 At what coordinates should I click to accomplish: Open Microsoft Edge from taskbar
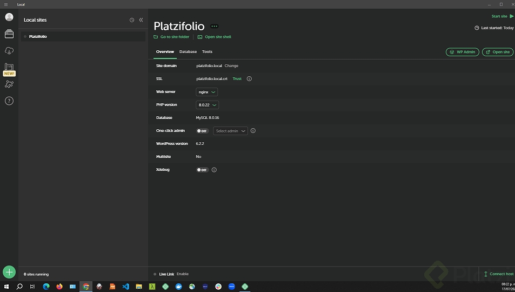(x=46, y=287)
